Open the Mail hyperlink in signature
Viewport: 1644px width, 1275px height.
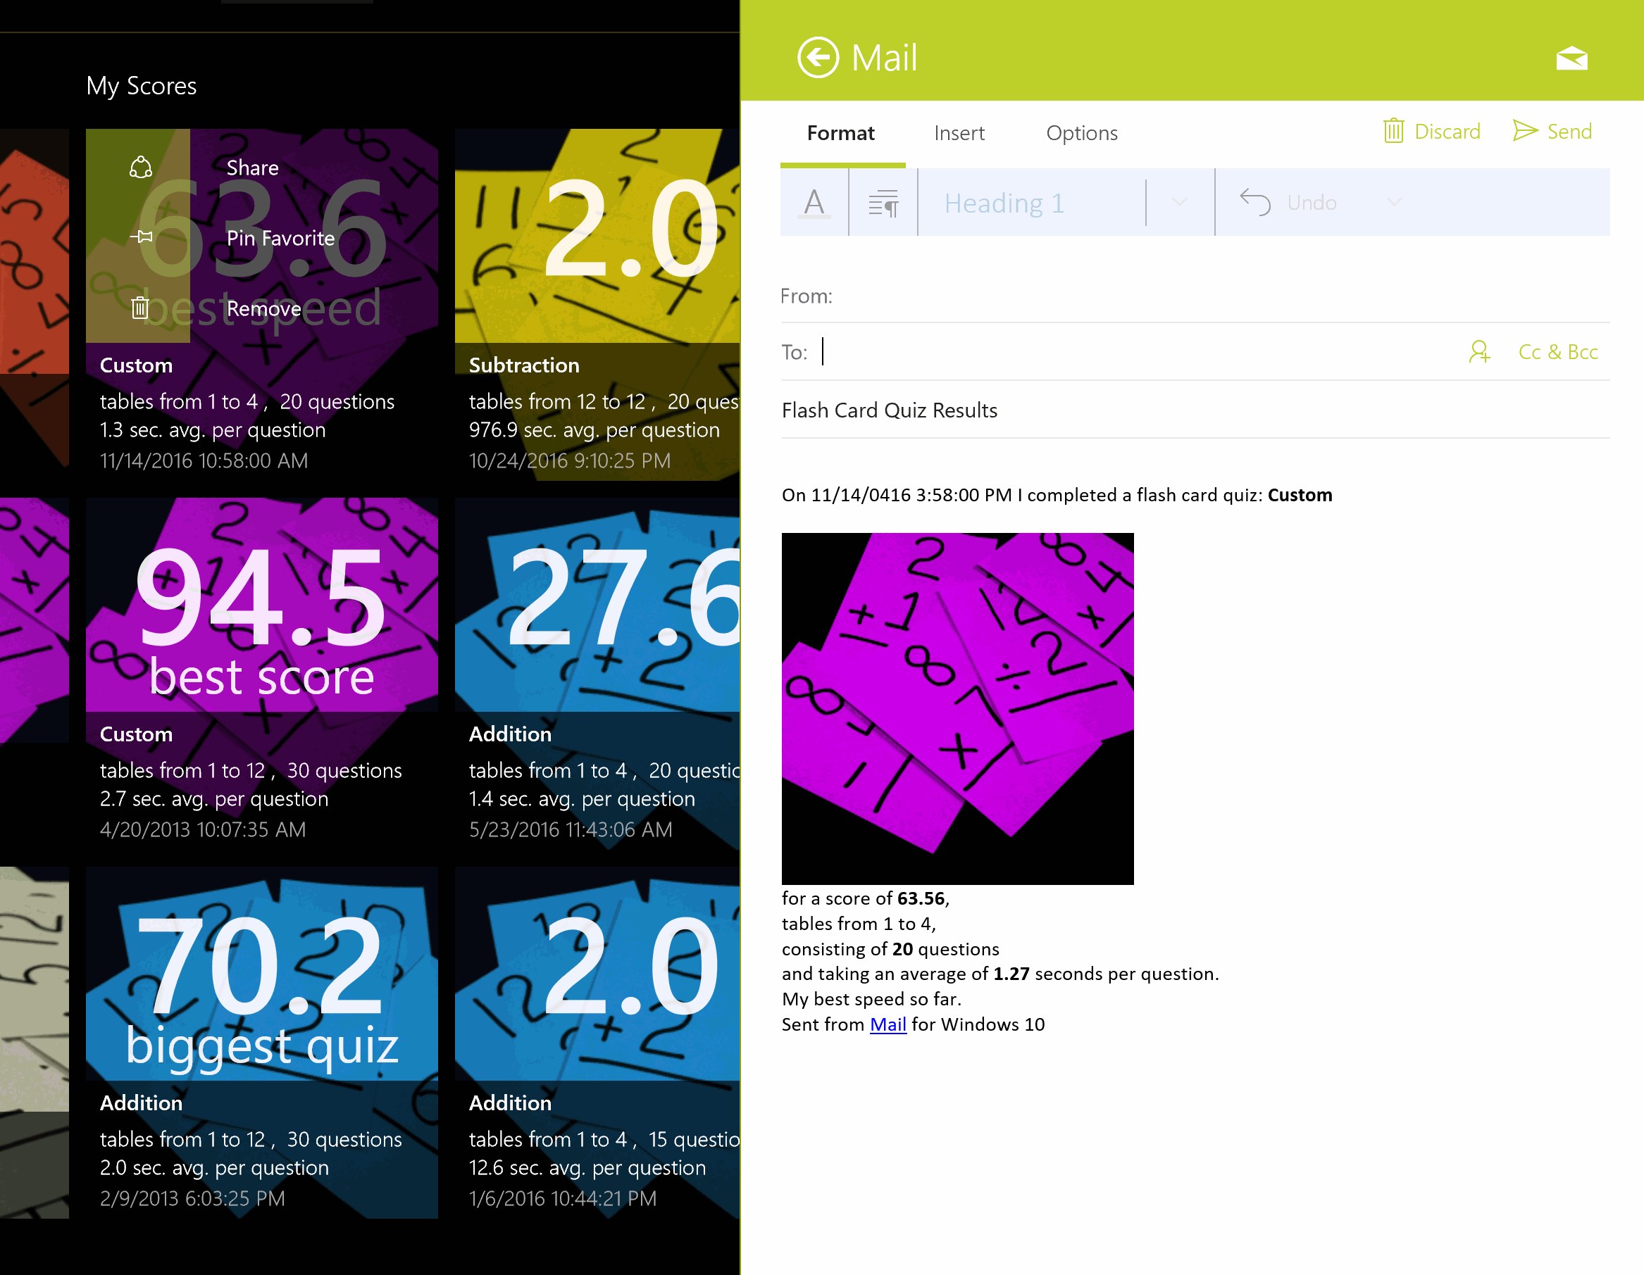[888, 1024]
